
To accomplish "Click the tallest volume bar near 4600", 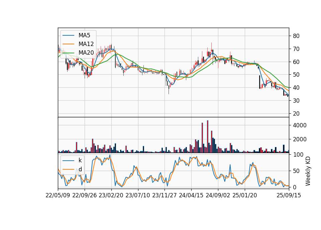I will pyautogui.click(x=208, y=137).
